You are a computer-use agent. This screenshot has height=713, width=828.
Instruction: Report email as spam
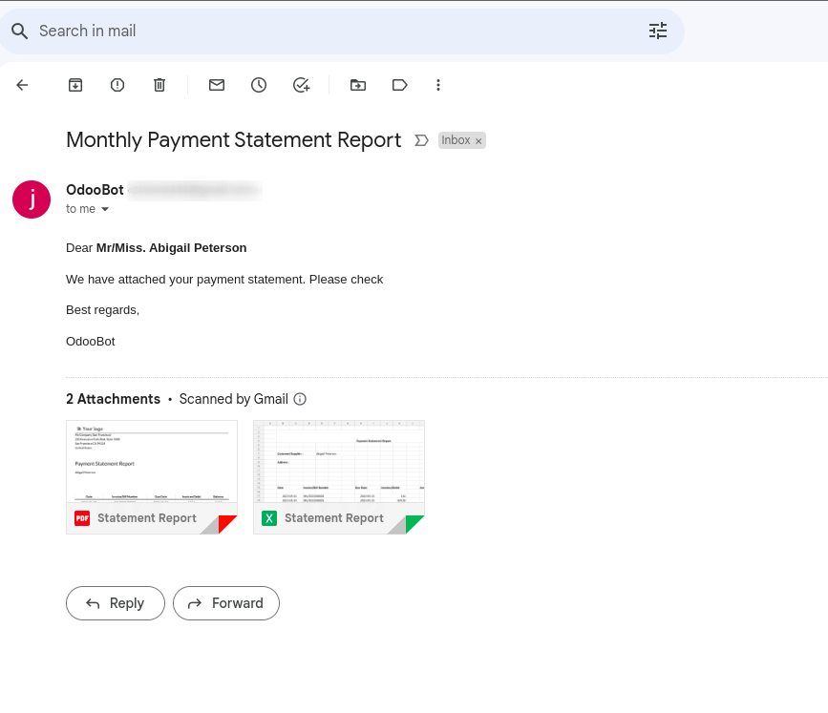click(x=117, y=85)
